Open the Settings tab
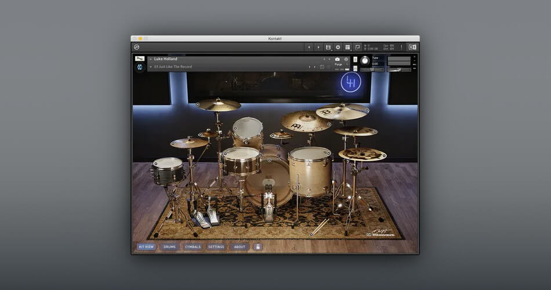 point(216,246)
